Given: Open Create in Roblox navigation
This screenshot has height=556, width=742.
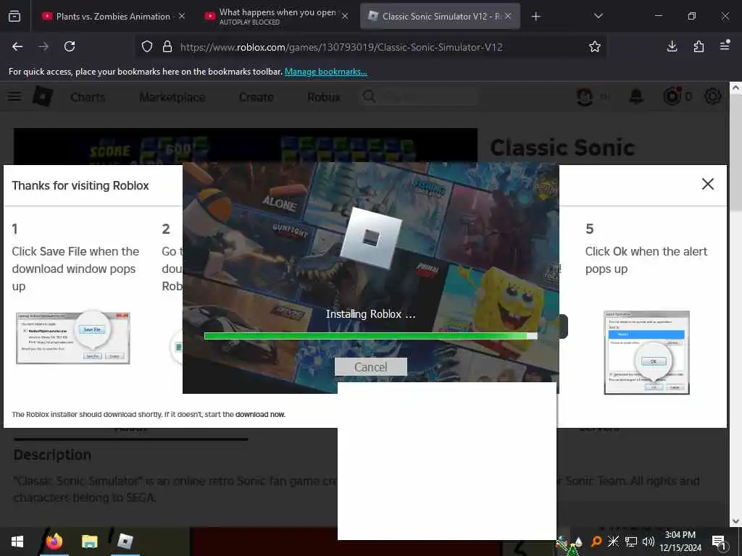Looking at the screenshot, I should tap(256, 97).
